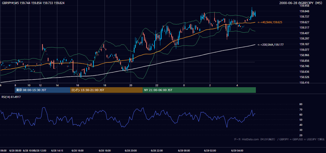This screenshot has width=326, height=153.
Task: Click the RSI(14) 61.4917 indicator label
Action: coord(11,97)
